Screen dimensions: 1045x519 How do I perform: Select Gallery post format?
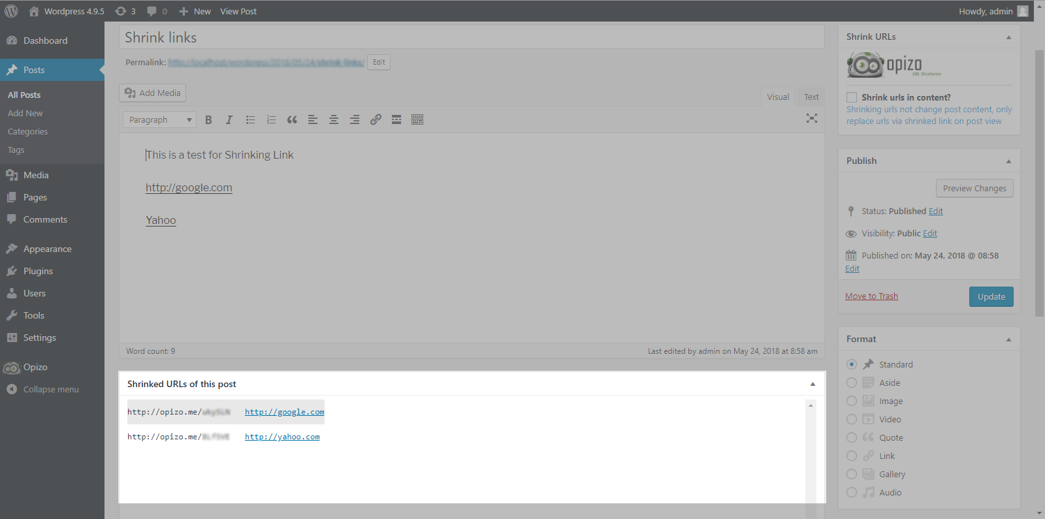(852, 474)
